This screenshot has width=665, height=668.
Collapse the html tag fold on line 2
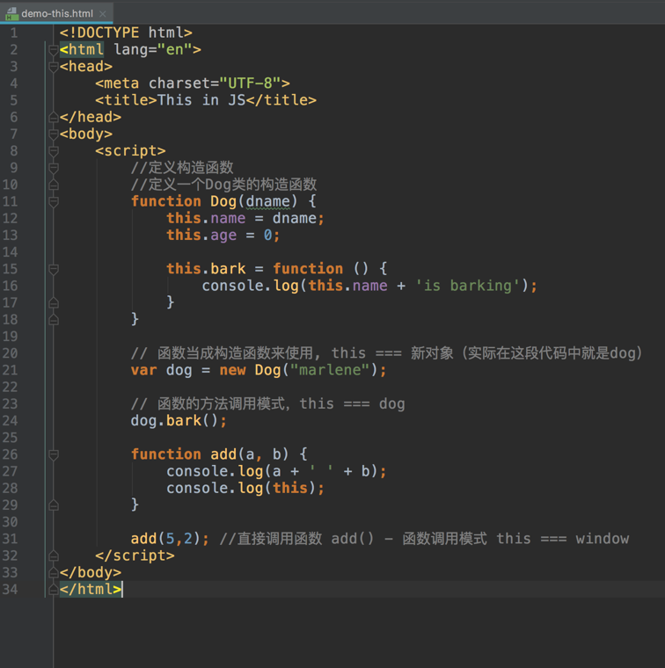pos(54,50)
